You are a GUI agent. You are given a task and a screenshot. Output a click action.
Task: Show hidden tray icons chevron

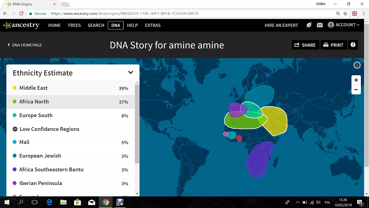[298, 202]
